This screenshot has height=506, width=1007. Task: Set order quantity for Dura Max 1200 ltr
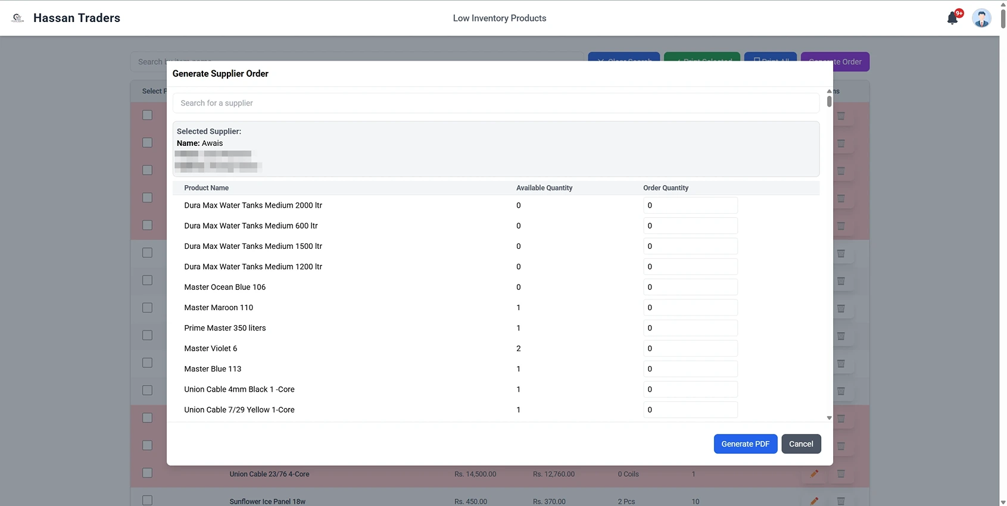[x=690, y=267]
